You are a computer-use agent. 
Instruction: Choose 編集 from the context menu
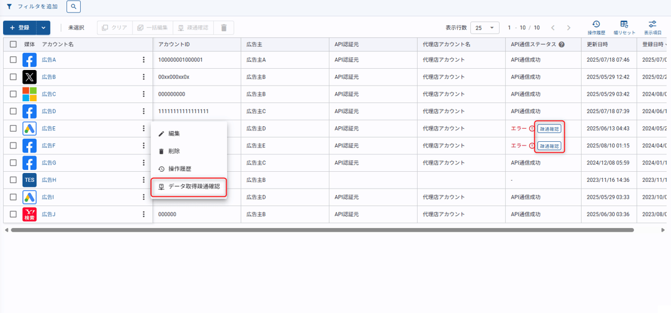point(174,133)
